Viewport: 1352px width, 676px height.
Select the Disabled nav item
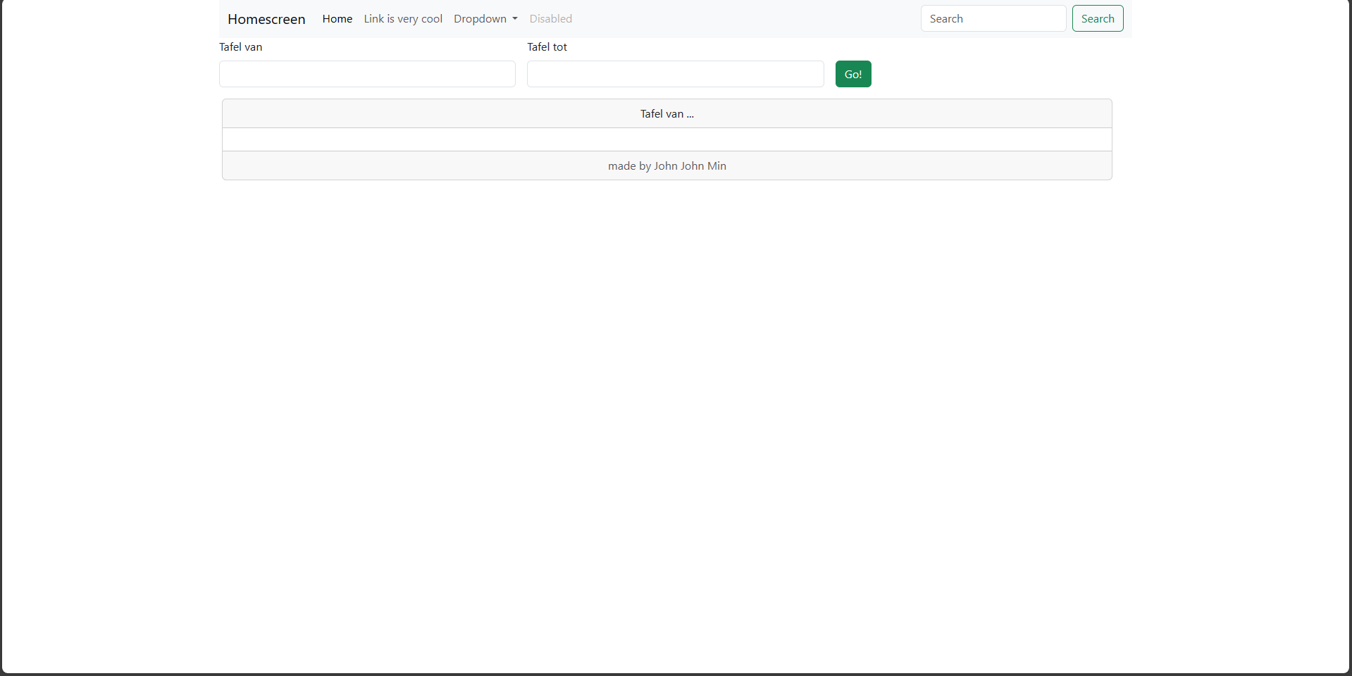pos(551,19)
